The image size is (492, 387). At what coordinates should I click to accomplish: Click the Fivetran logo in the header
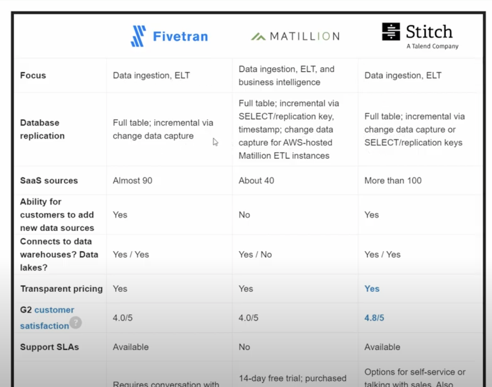click(169, 36)
